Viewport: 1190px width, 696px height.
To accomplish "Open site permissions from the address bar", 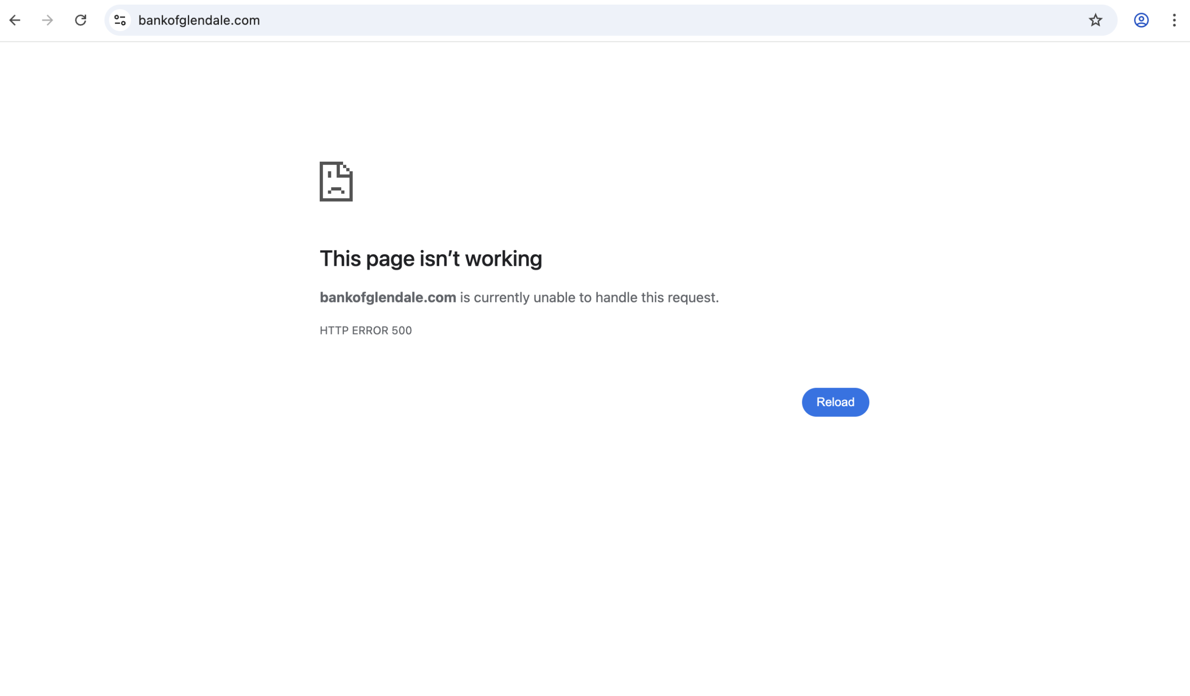I will pyautogui.click(x=119, y=20).
